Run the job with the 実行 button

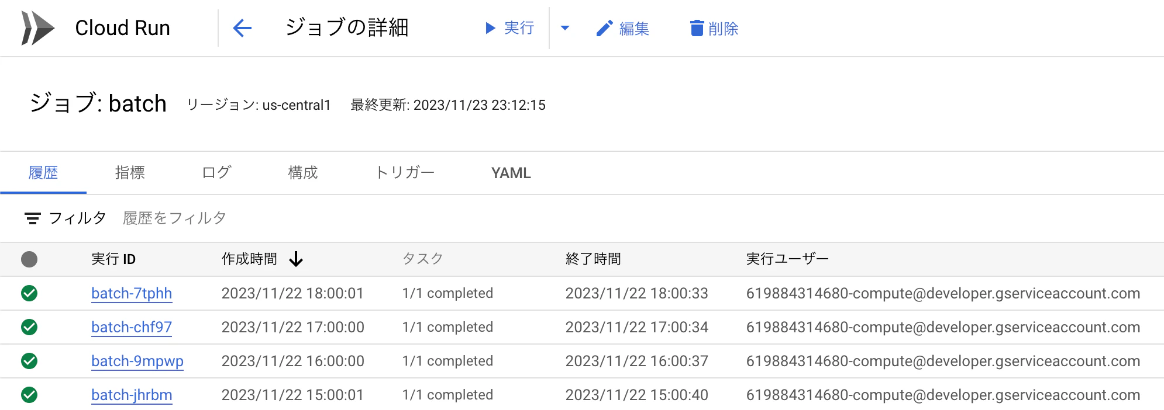point(509,28)
